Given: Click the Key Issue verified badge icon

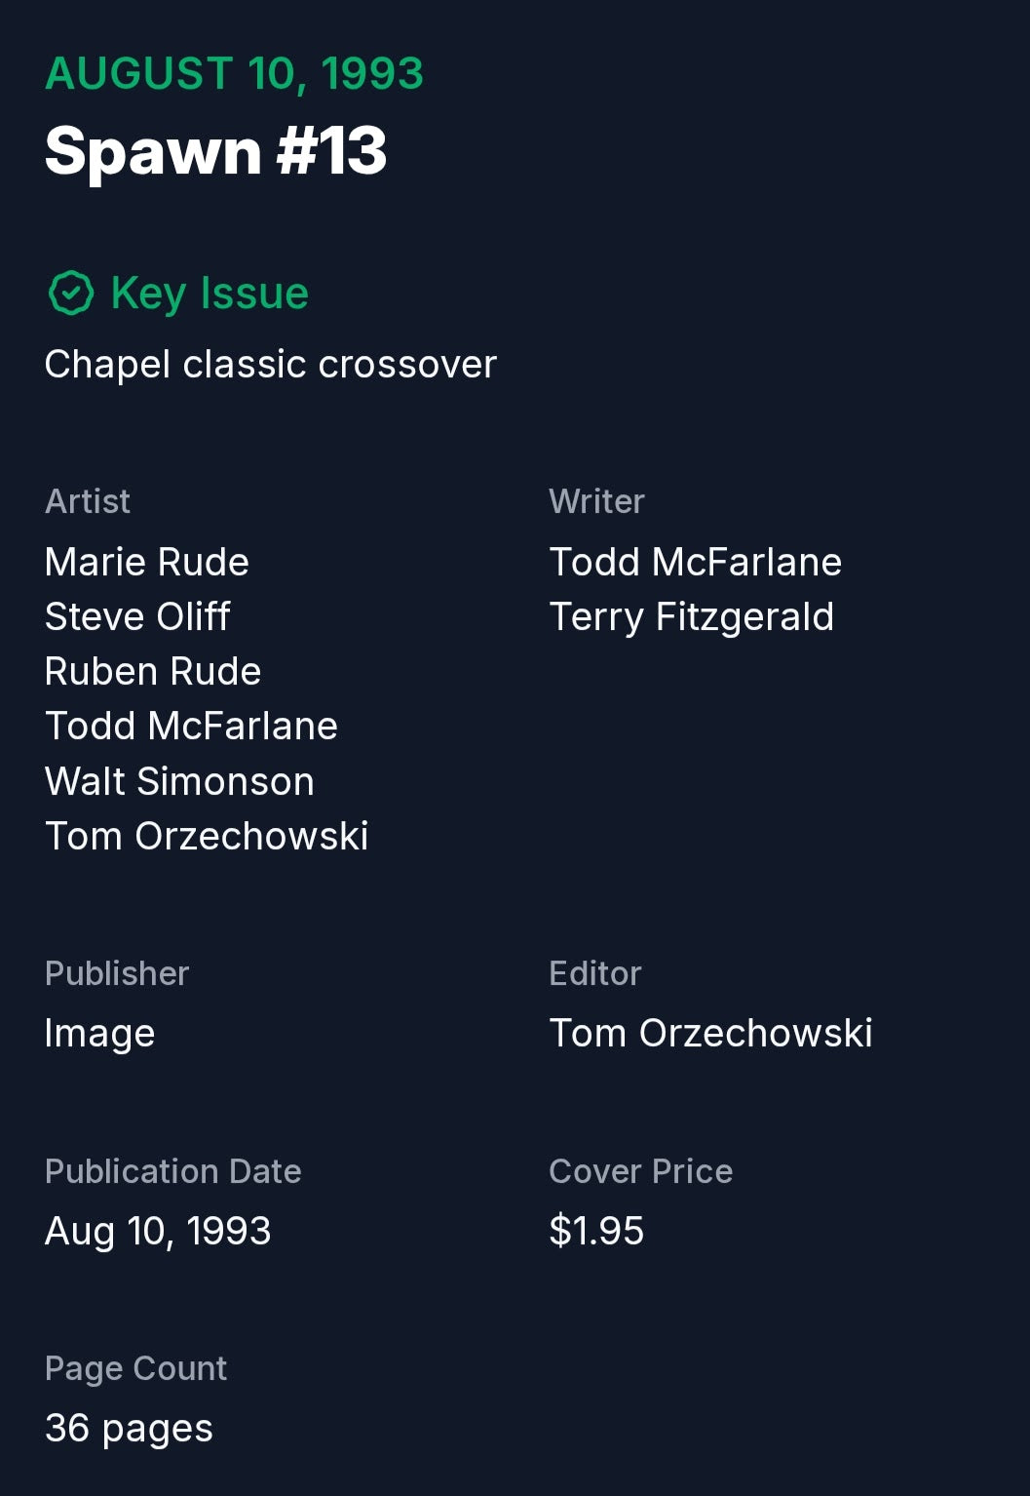Looking at the screenshot, I should 70,293.
